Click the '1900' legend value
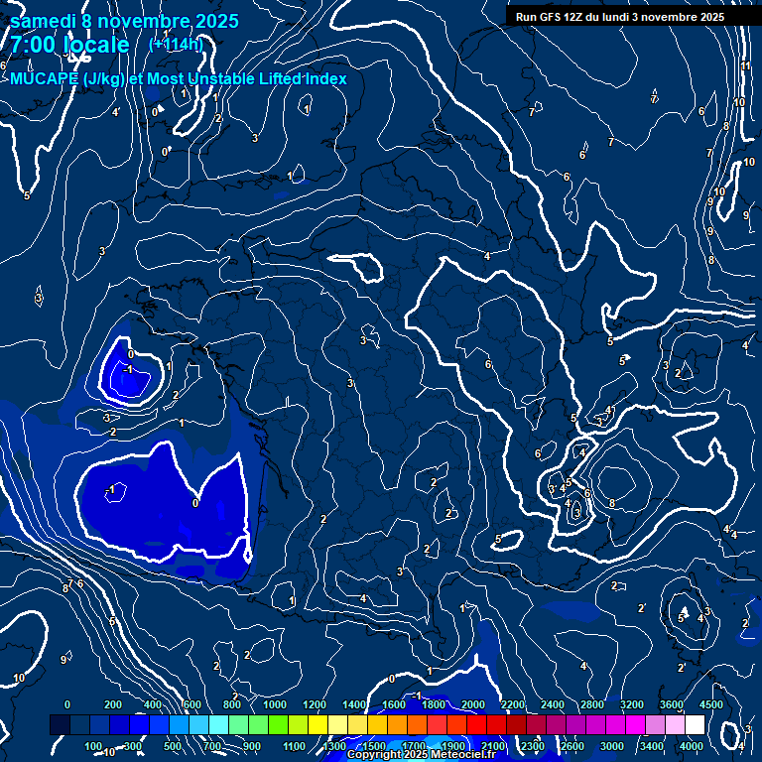 (452, 746)
